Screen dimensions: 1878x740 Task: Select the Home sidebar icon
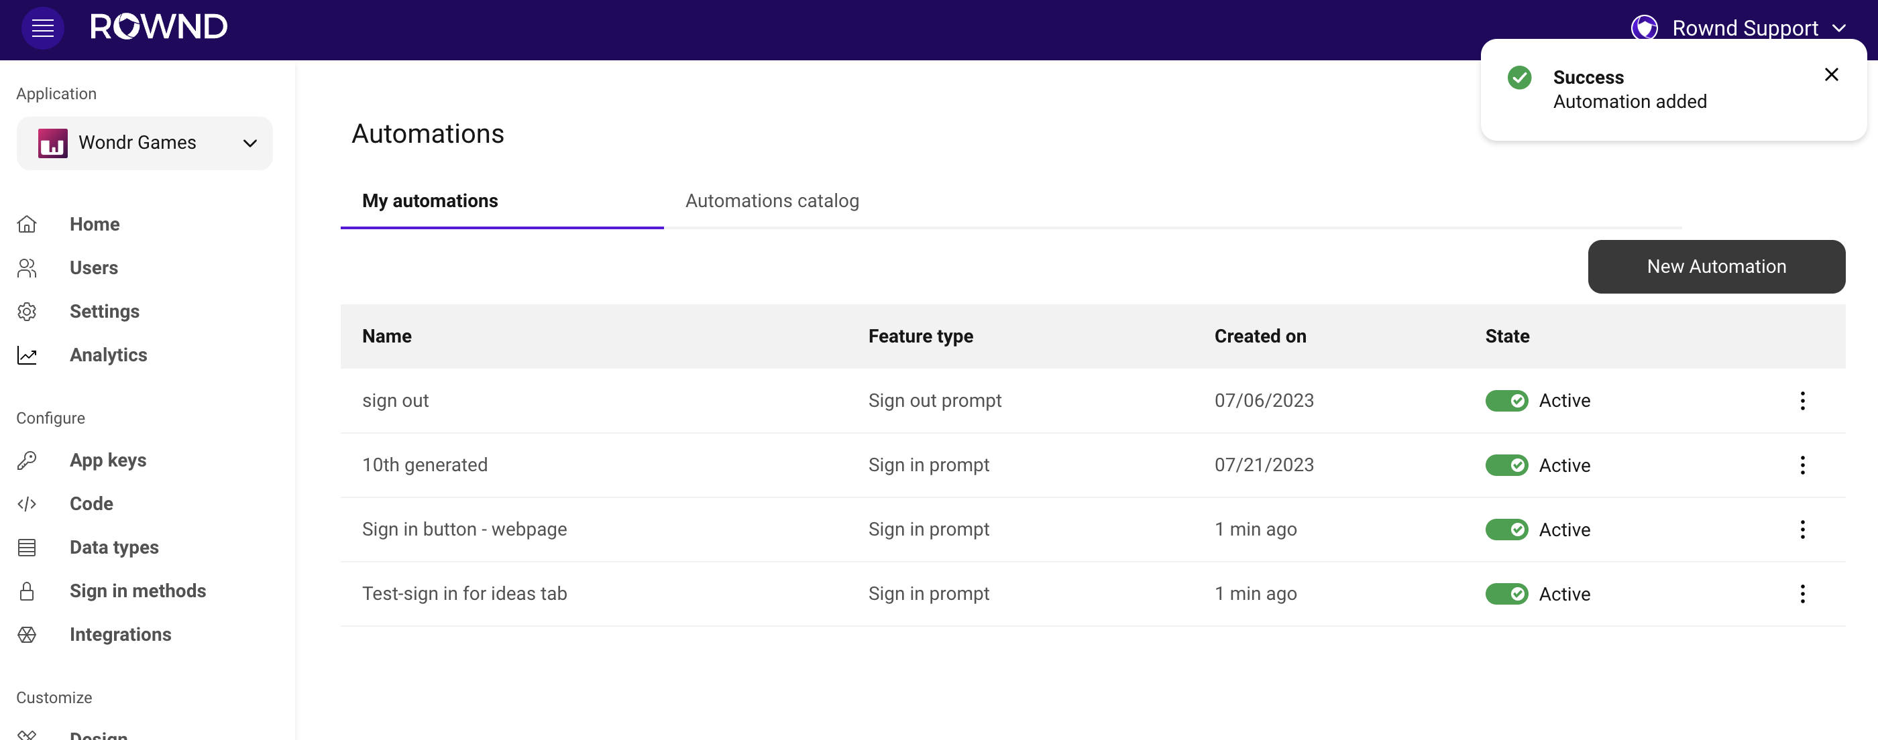[x=27, y=225]
